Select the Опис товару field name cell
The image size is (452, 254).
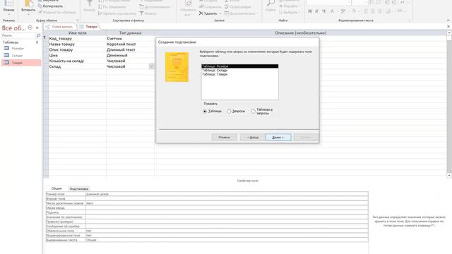point(77,50)
